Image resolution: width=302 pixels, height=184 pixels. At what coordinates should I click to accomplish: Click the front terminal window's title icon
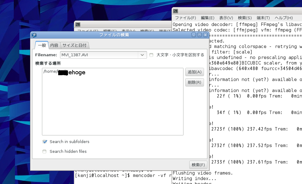coord(176,11)
